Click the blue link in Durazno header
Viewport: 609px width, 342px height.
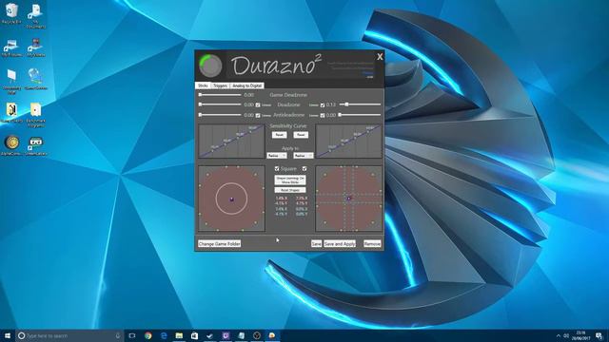(x=368, y=72)
